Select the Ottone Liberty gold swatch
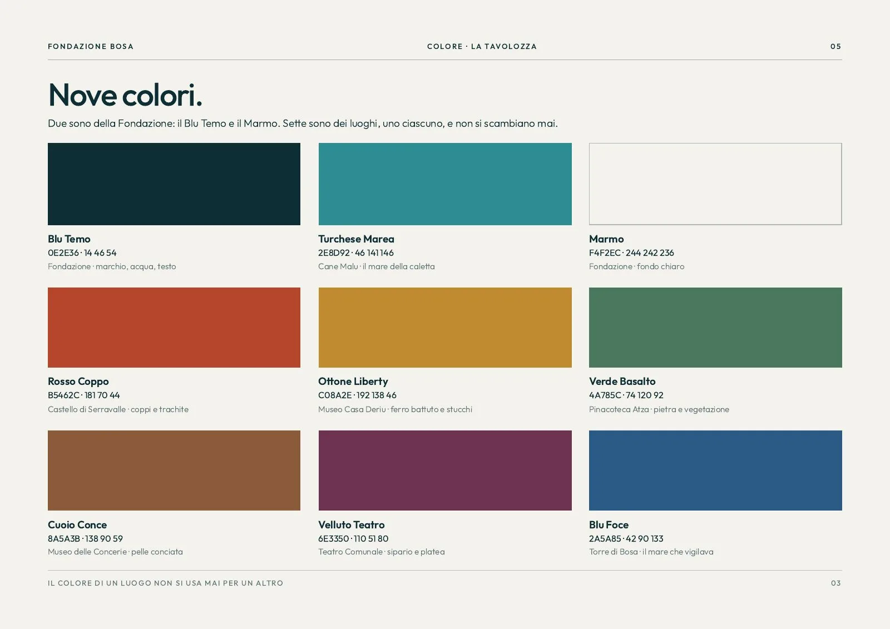 pos(445,328)
